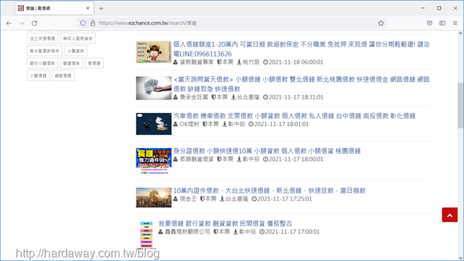The height and width of the screenshot is (261, 464).
Task: Go forward with the browser arrow
Action: point(22,23)
